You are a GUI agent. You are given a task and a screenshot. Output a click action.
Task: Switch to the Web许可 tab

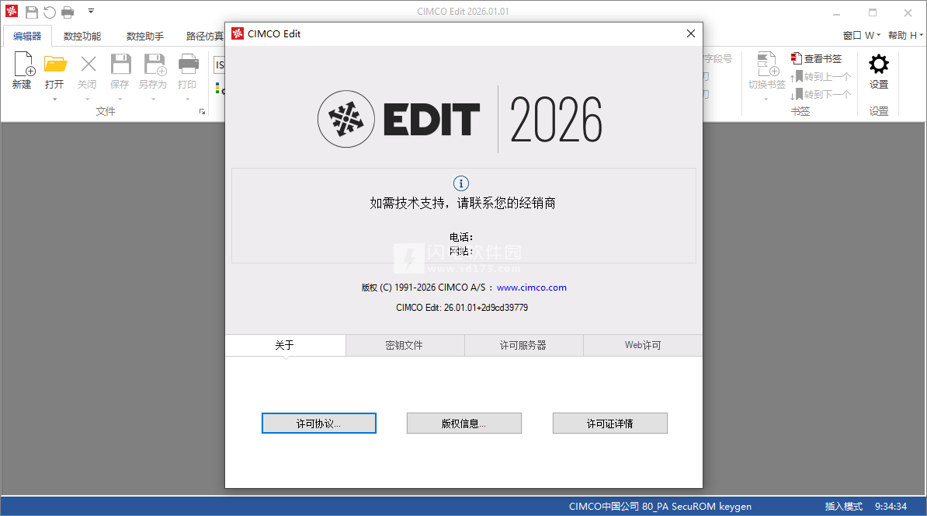pyautogui.click(x=642, y=345)
